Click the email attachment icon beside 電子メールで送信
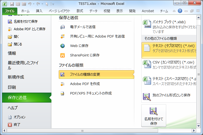Image resolution: width=203 pixels, height=135 pixels. click(x=63, y=27)
